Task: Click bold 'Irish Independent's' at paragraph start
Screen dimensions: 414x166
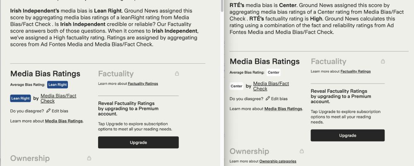Action: pos(35,11)
